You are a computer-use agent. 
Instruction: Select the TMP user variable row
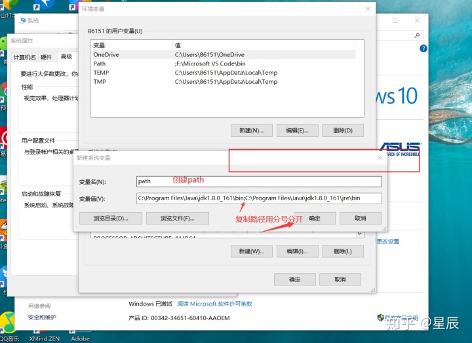224,82
